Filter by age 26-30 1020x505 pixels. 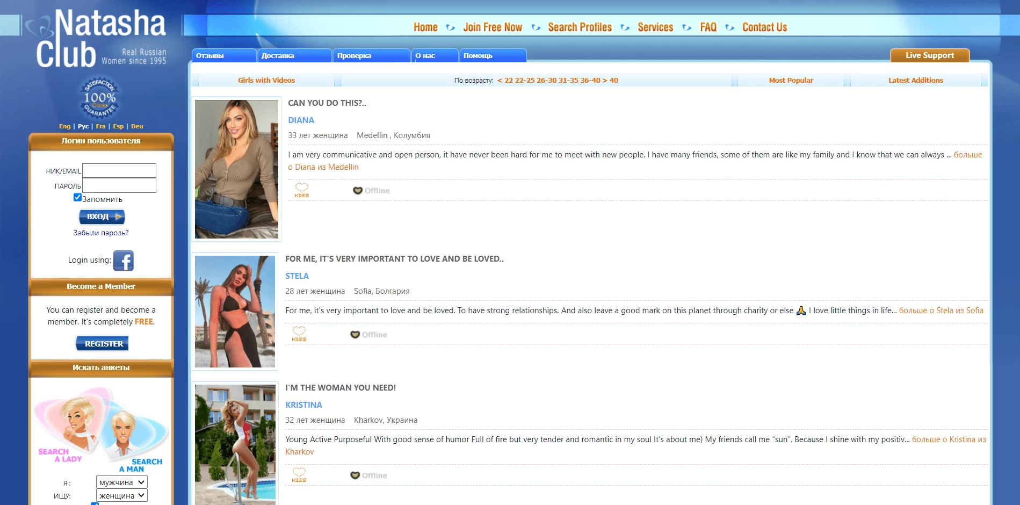pos(547,81)
